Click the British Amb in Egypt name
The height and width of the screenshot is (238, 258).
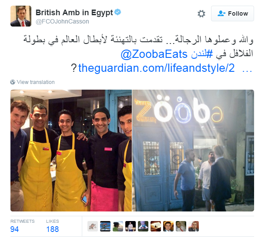pos(74,13)
